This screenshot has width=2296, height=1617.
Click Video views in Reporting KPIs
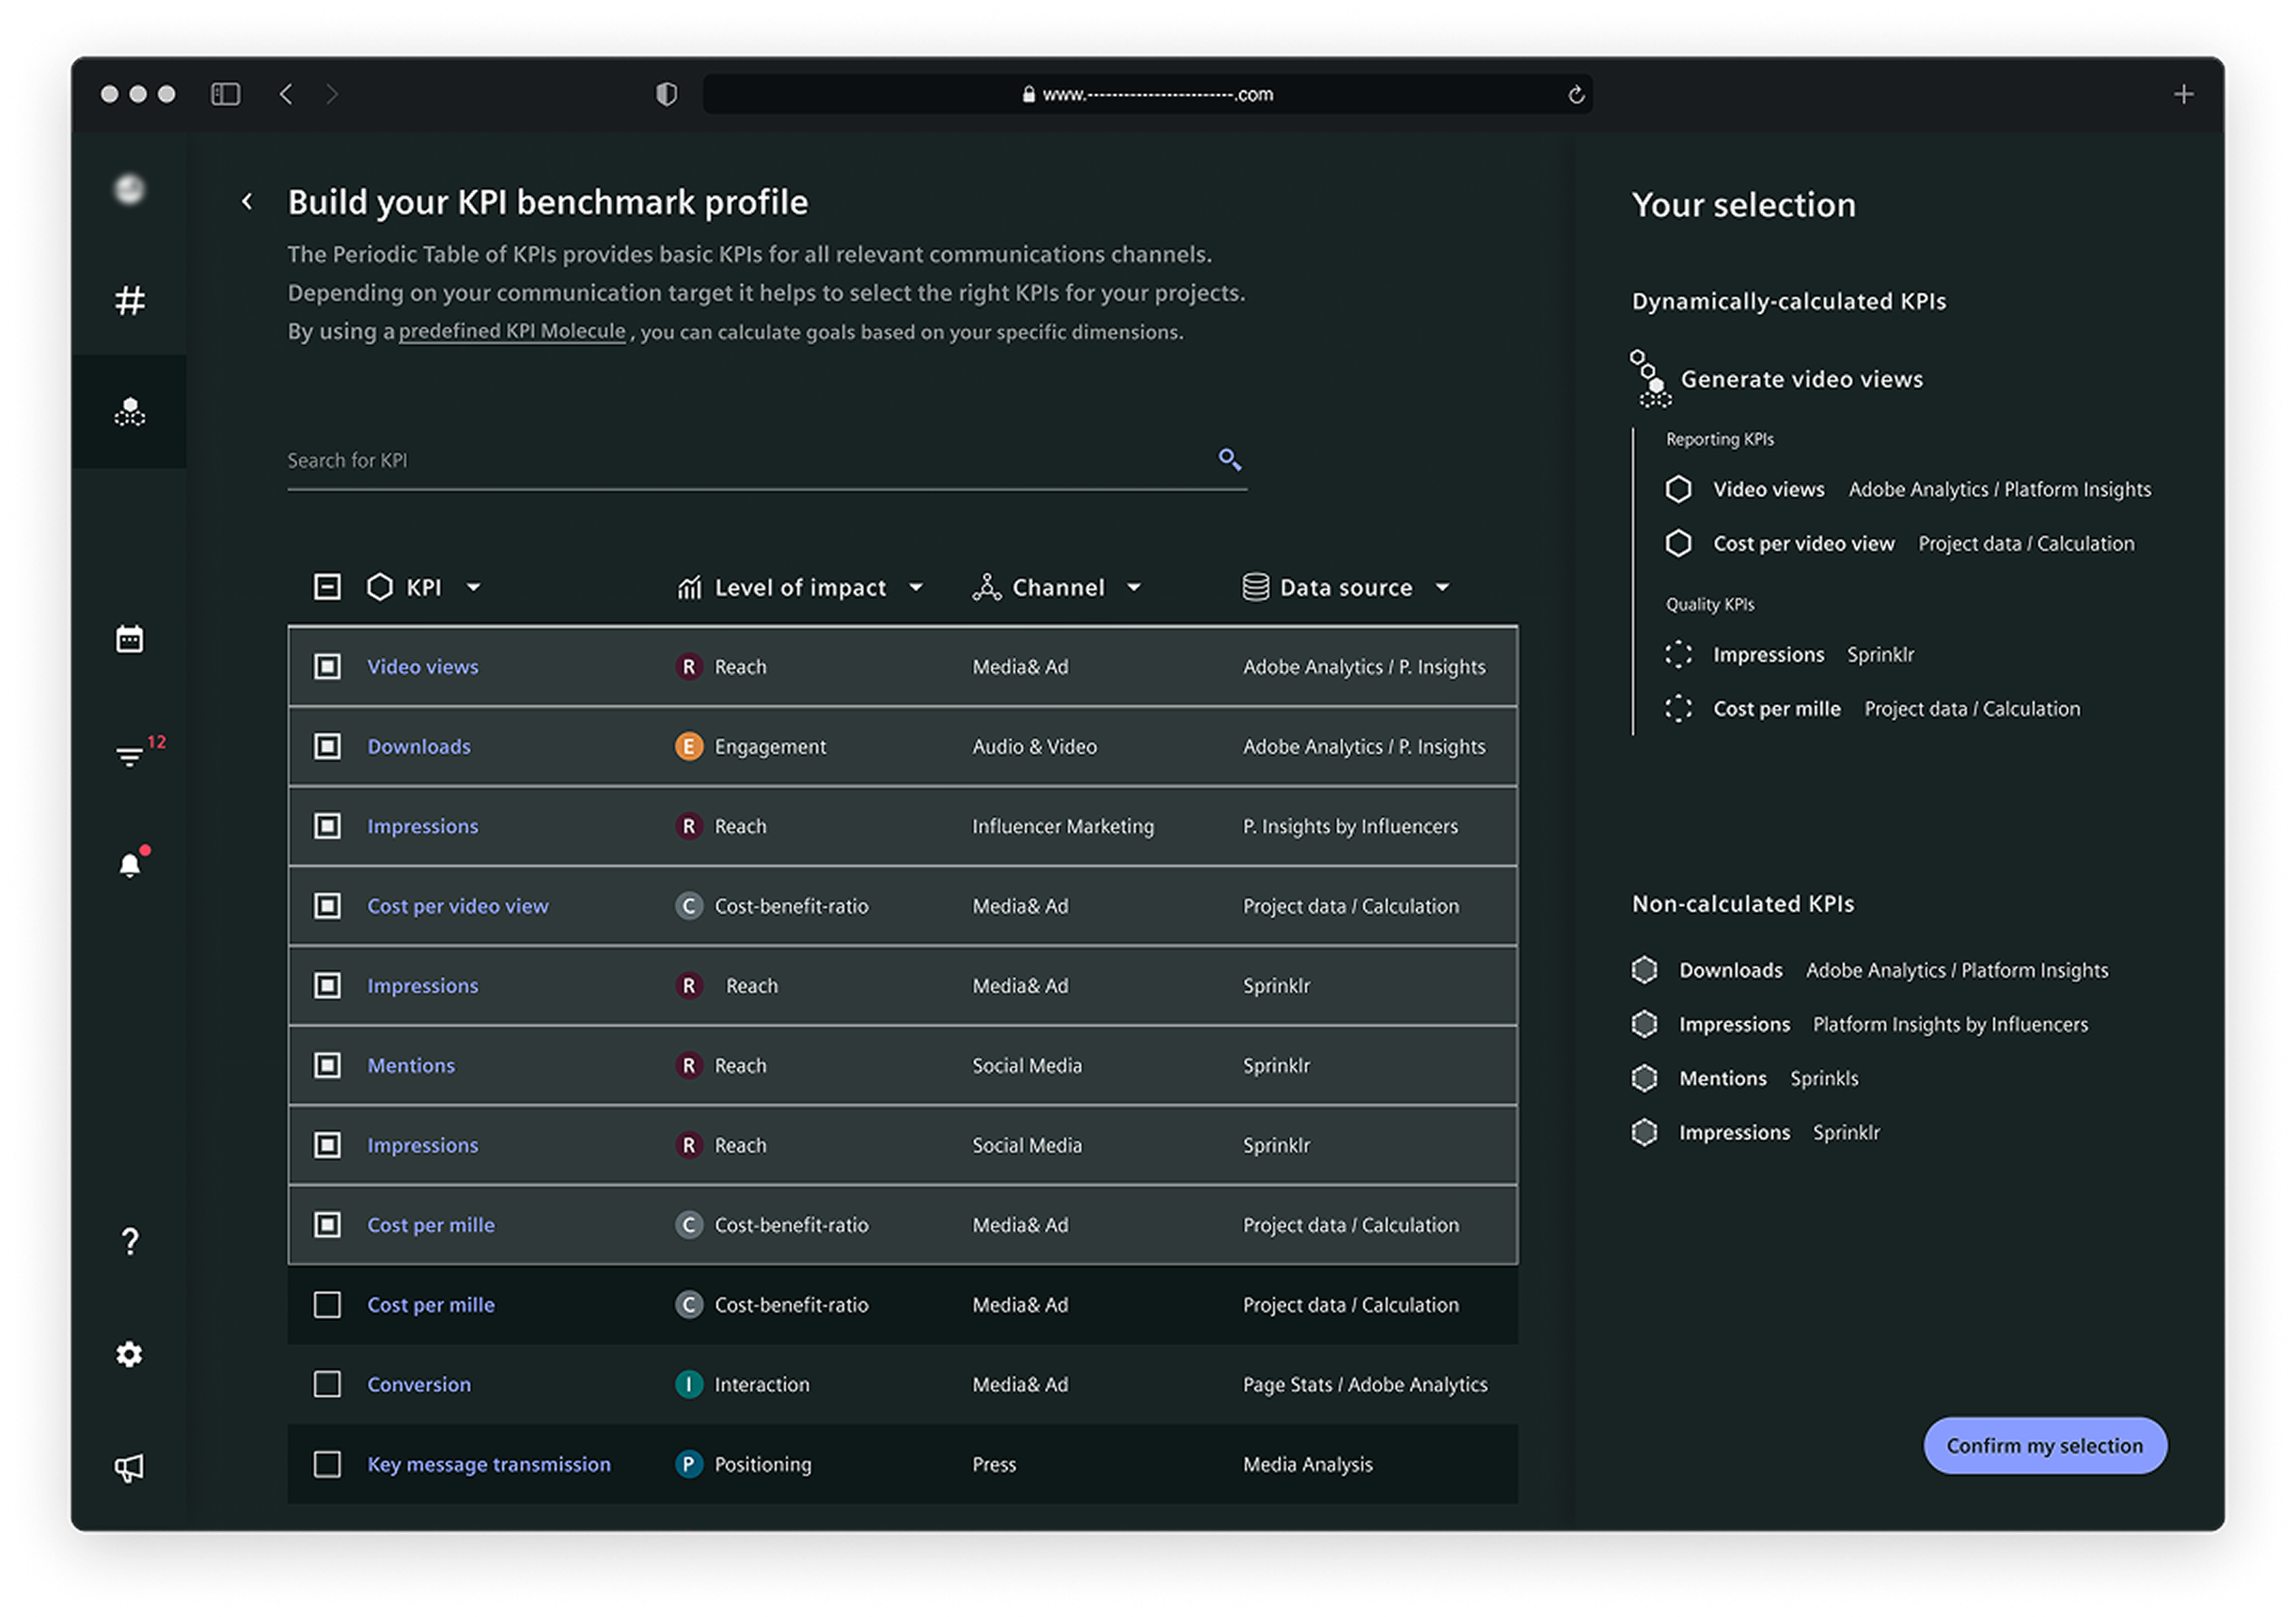(1769, 489)
